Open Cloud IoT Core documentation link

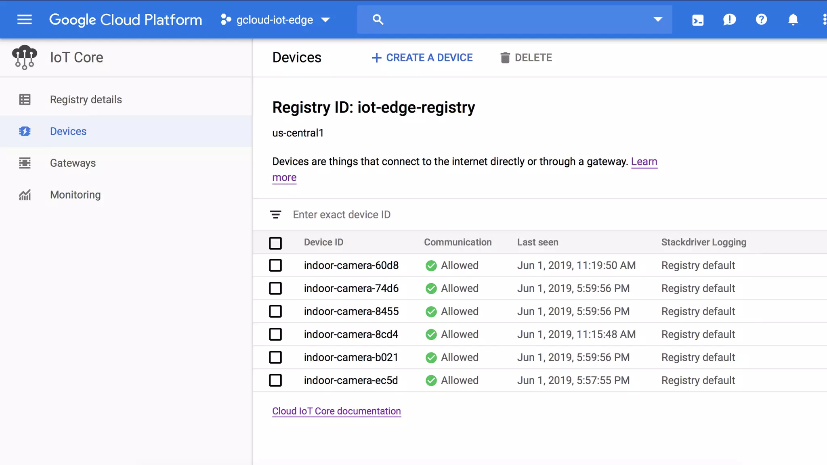pos(336,411)
